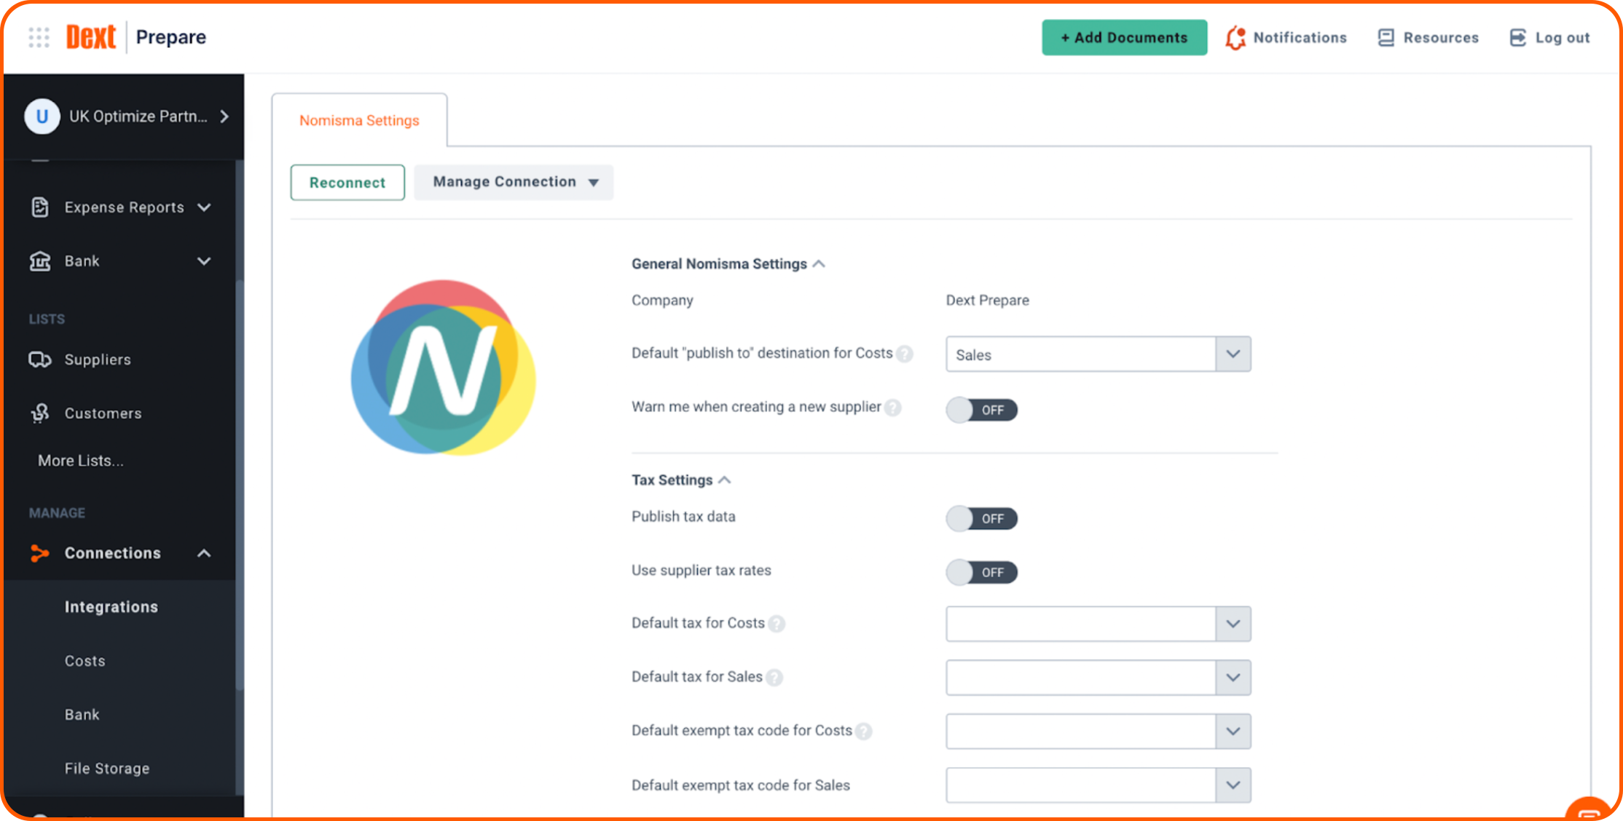Click the Resources book icon
The image size is (1623, 821).
[x=1386, y=38]
